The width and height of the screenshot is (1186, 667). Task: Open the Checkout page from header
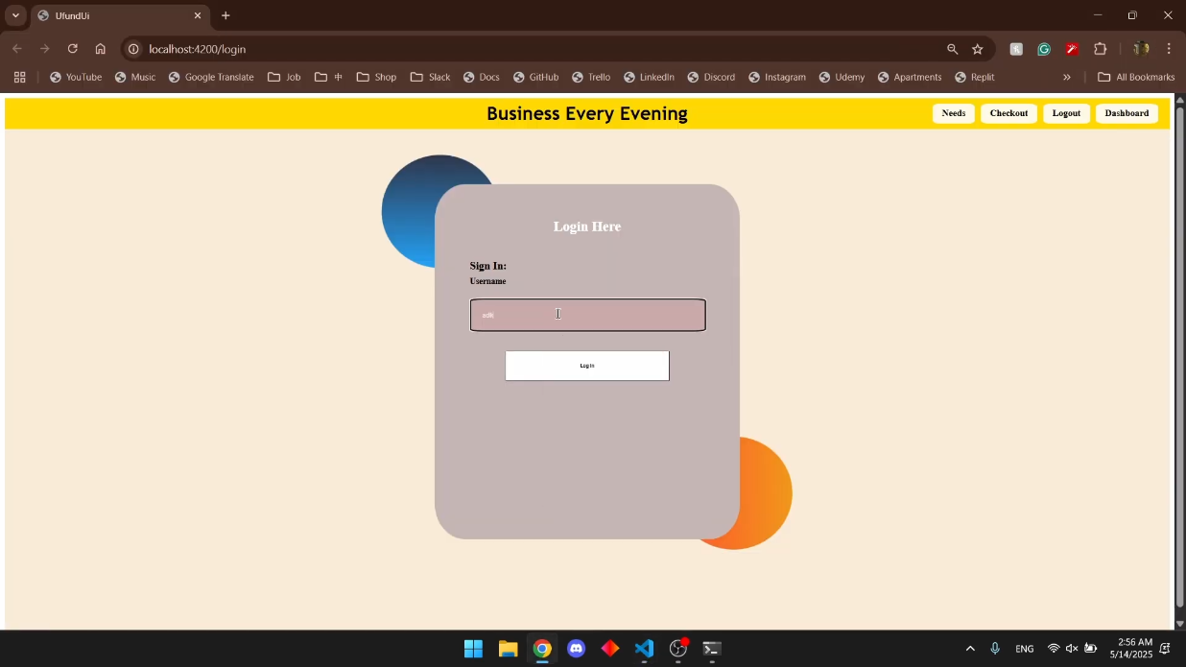(x=1008, y=113)
